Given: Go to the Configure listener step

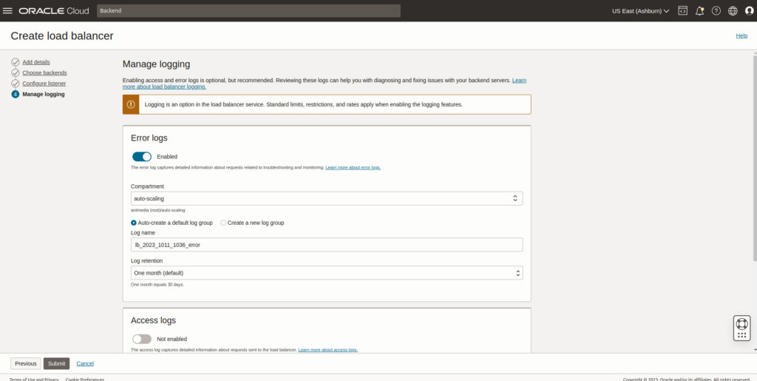Looking at the screenshot, I should click(44, 84).
